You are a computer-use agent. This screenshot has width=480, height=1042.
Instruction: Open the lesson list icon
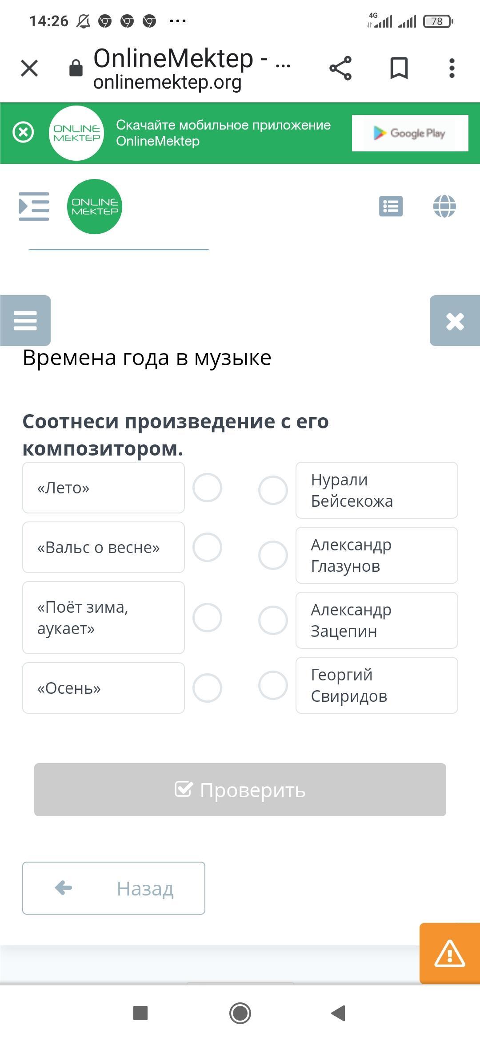tap(391, 206)
